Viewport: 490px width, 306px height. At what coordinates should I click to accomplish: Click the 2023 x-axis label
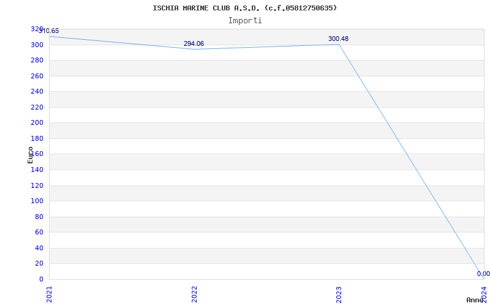(x=339, y=294)
